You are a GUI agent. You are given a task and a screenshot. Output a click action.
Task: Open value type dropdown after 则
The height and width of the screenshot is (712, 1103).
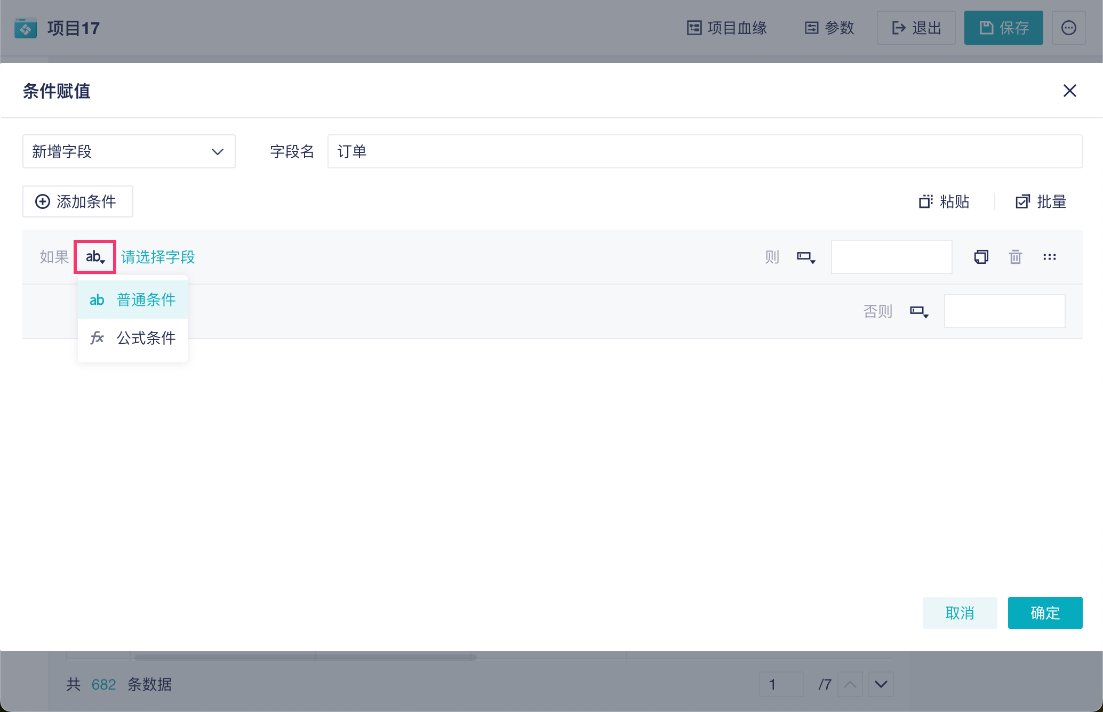(805, 257)
